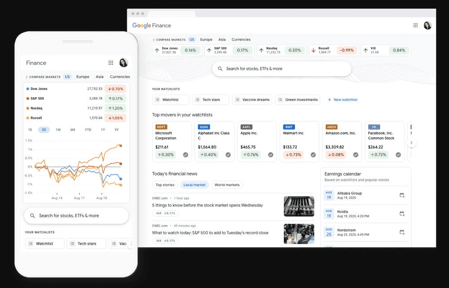Select World markets news tab
This screenshot has height=288, width=449.
tap(227, 185)
